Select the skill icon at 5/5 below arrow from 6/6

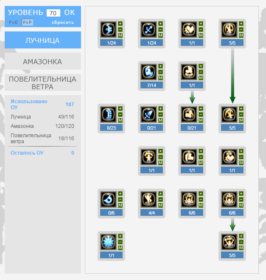pos(229,242)
